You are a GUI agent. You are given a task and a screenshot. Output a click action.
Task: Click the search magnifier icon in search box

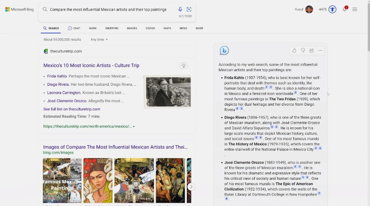click(x=45, y=10)
